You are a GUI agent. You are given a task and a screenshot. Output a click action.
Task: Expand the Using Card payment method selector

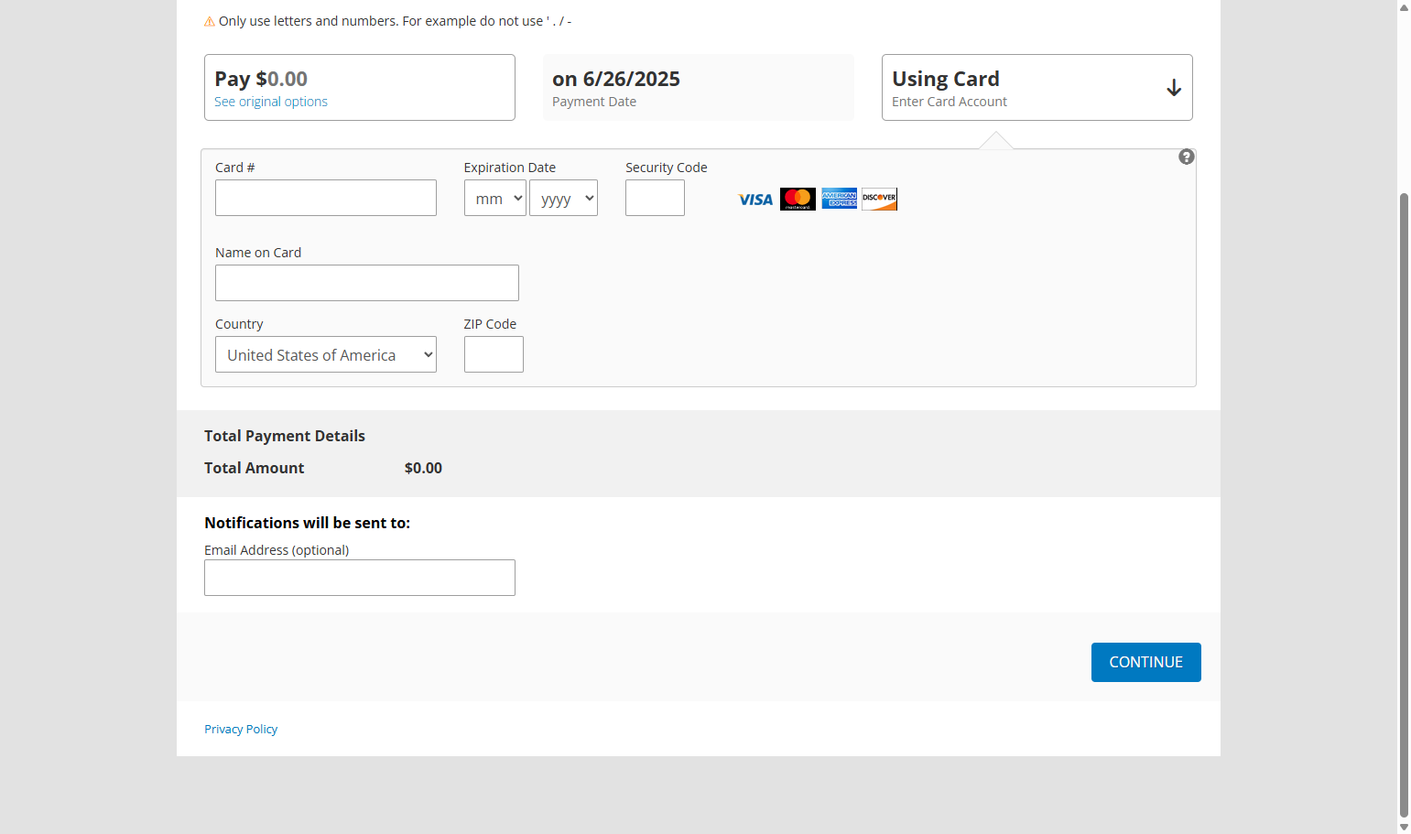(x=1037, y=87)
